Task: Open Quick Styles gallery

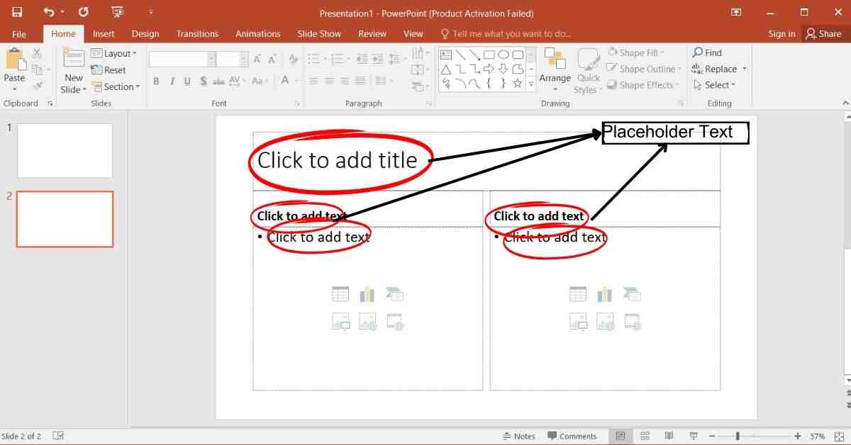Action: 588,69
